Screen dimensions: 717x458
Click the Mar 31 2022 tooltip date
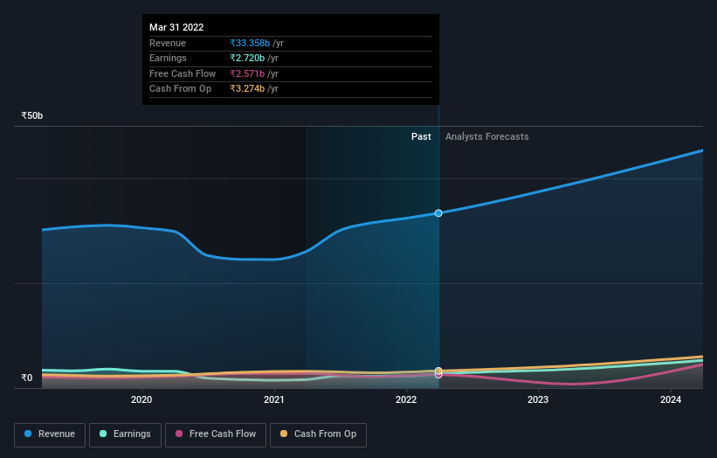coord(176,27)
